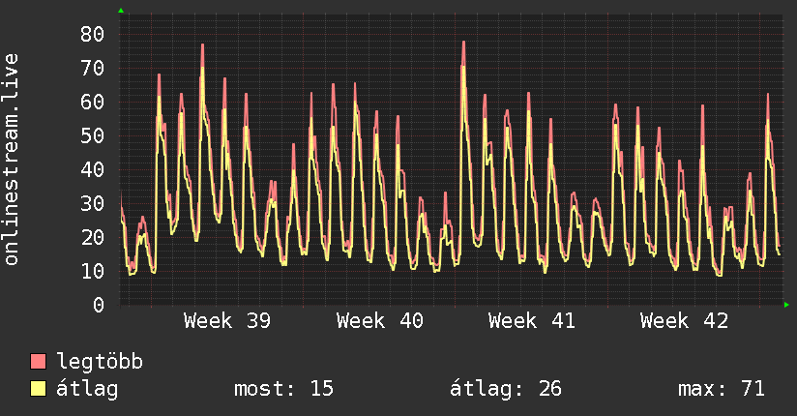This screenshot has height=416, width=797.
Task: Select the Week 42 axis label
Action: pos(684,321)
